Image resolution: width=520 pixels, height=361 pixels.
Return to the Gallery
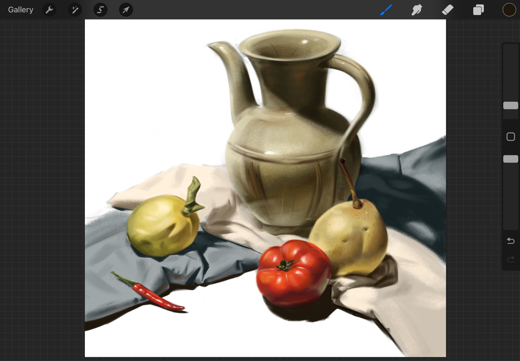pyautogui.click(x=21, y=10)
